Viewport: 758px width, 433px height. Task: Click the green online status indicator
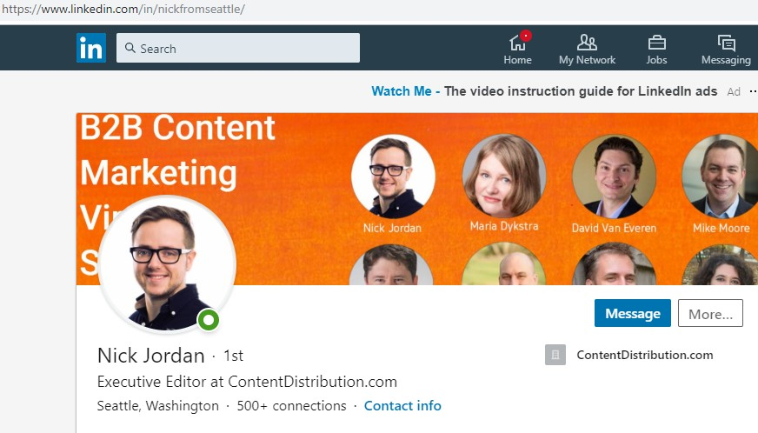[209, 320]
